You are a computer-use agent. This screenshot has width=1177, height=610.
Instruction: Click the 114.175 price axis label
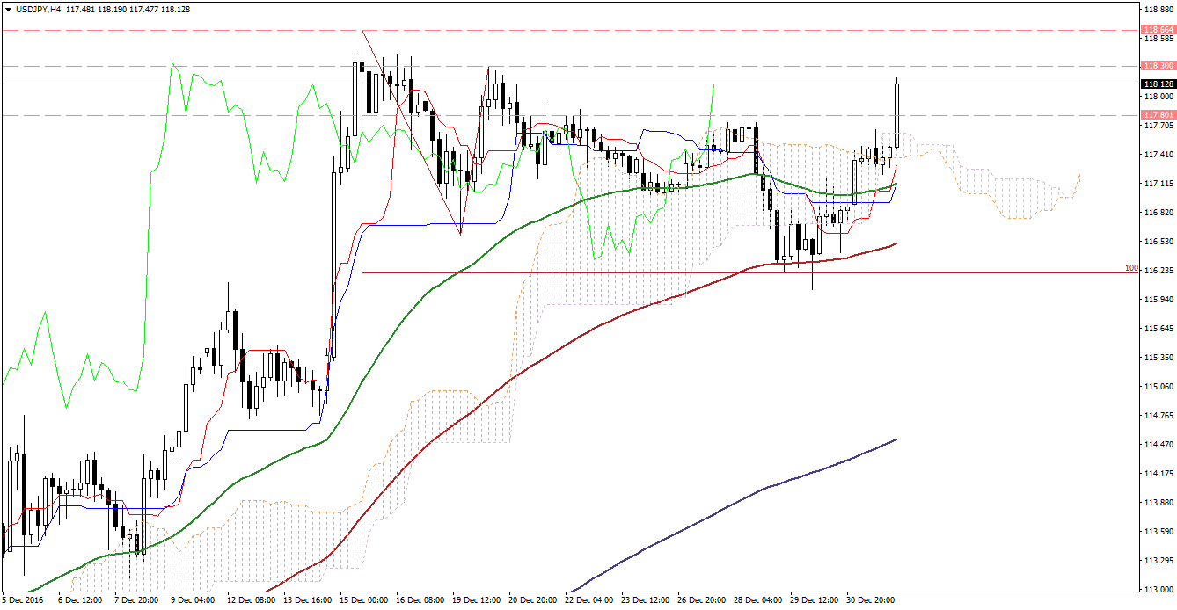tap(1159, 474)
